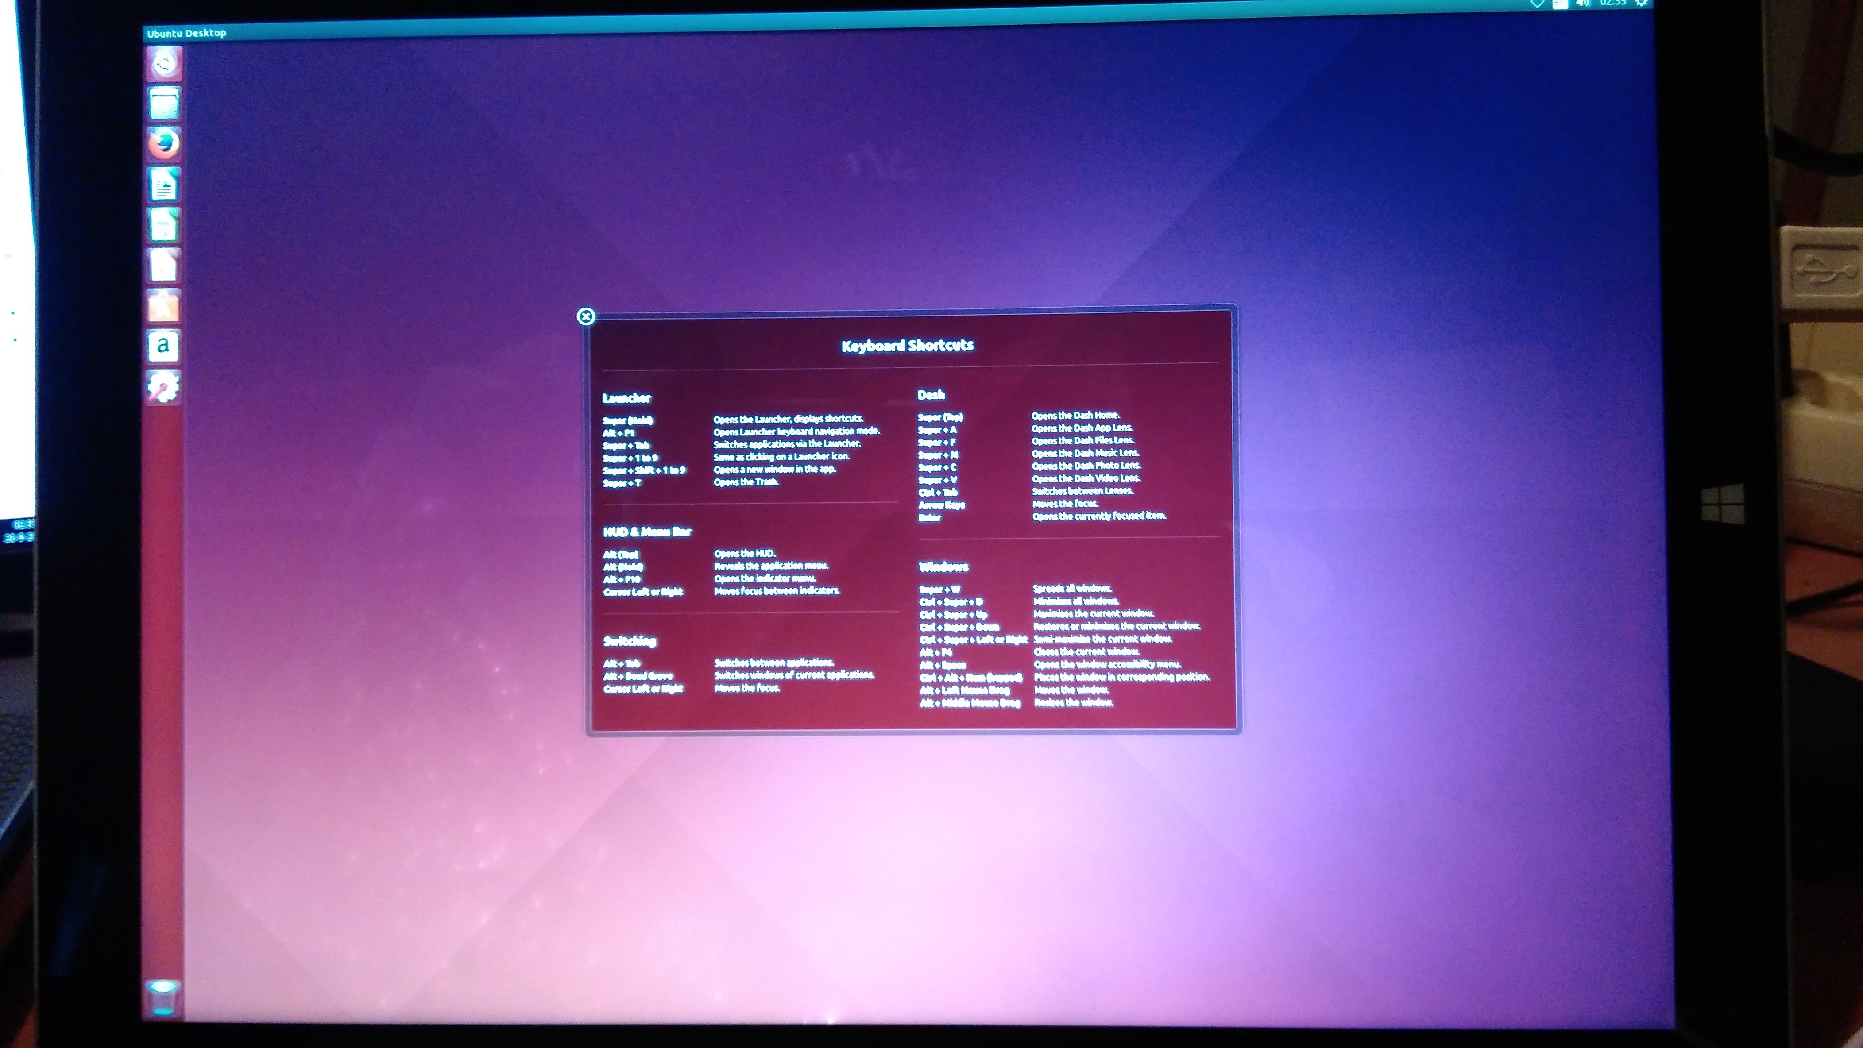Click the HUD & Menu Bar heading
The height and width of the screenshot is (1048, 1863).
[647, 532]
